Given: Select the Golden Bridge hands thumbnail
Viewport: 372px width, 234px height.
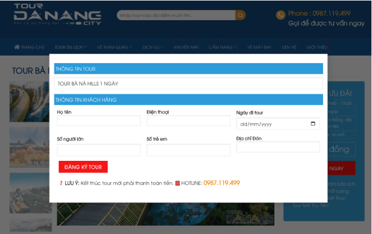Looking at the screenshot, I should click(29, 102).
